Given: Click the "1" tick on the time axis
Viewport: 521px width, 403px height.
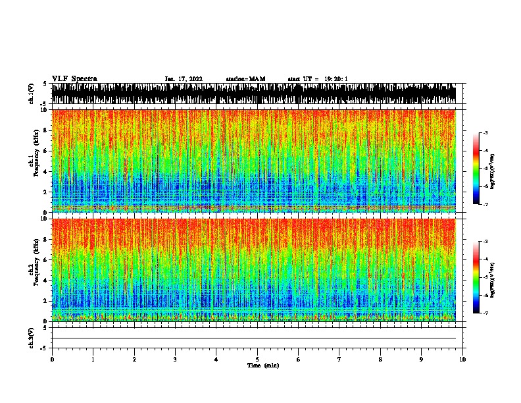Looking at the screenshot, I should pos(93,360).
